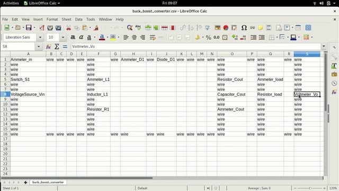Insert a hyperlink

[252, 28]
